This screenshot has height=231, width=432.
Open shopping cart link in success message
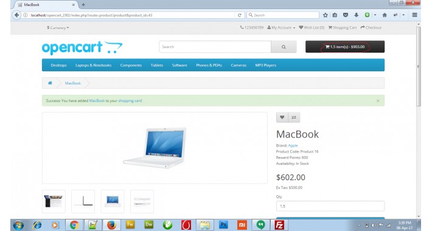(130, 101)
